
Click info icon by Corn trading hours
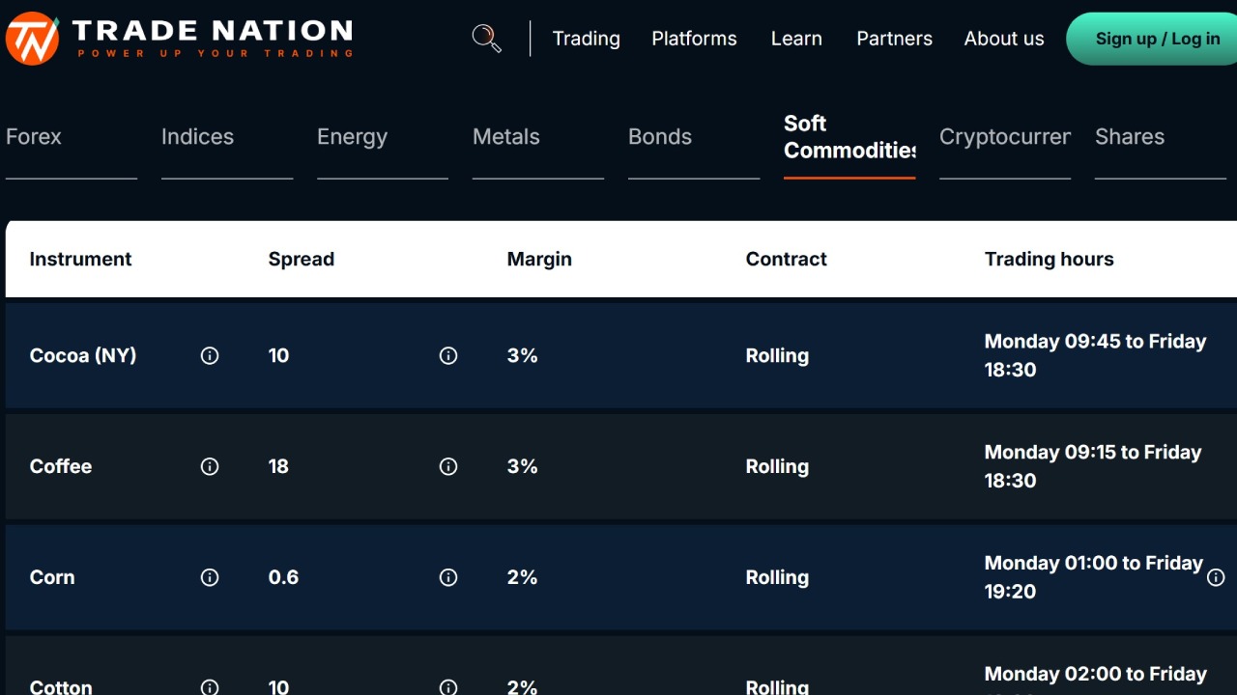tap(1216, 577)
